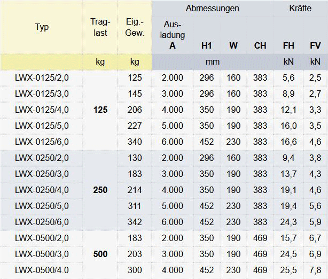
Task: Click the CH column header
Action: click(x=260, y=46)
